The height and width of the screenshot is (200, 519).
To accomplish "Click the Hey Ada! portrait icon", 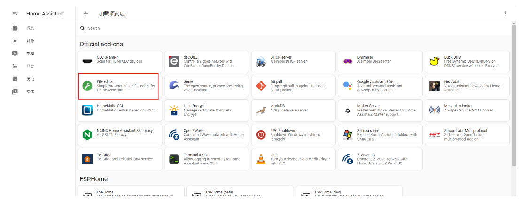I will click(434, 86).
